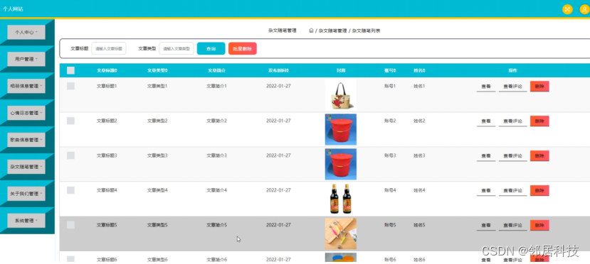Click 删除 for the 文章标题1 row

click(539, 87)
